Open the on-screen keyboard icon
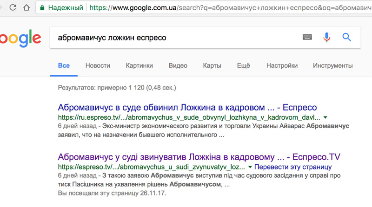The image size is (372, 207). (x=307, y=38)
